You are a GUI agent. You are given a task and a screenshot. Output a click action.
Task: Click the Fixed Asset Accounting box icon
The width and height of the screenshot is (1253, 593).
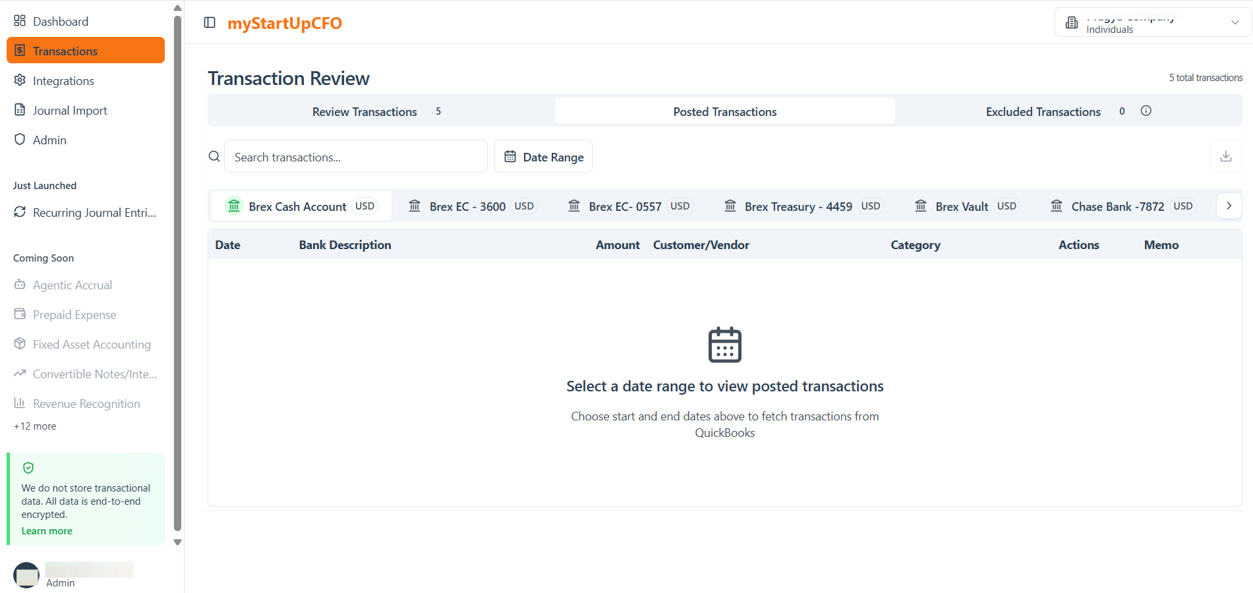20,343
